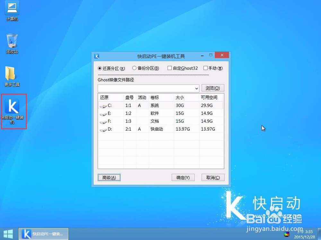321x240 pixels.
Task: Select the 软件 volume label cell
Action: (155, 113)
